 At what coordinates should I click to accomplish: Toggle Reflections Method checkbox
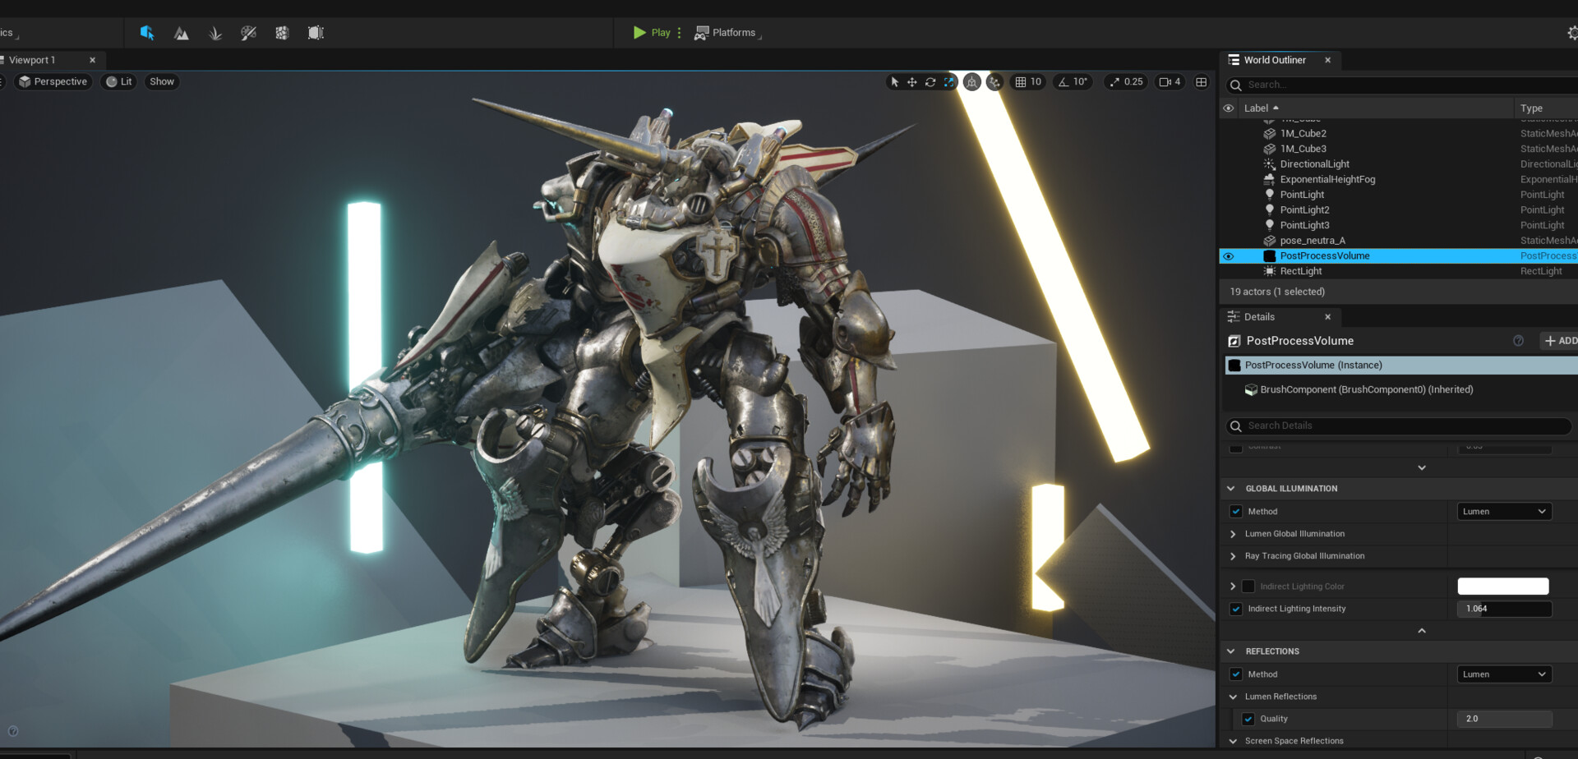(1236, 674)
